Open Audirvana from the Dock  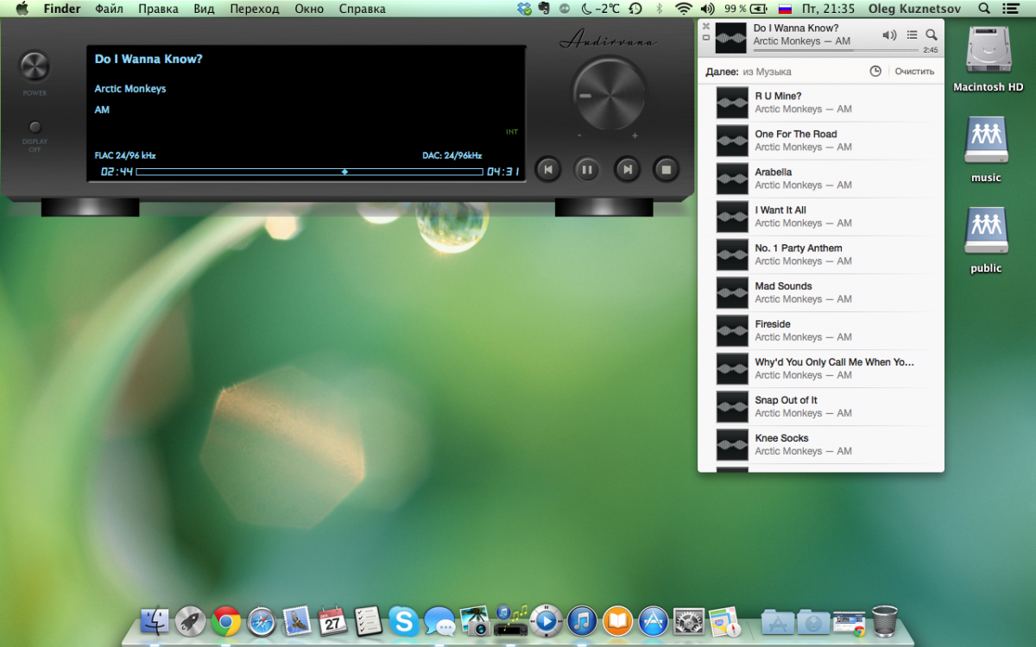tap(510, 620)
